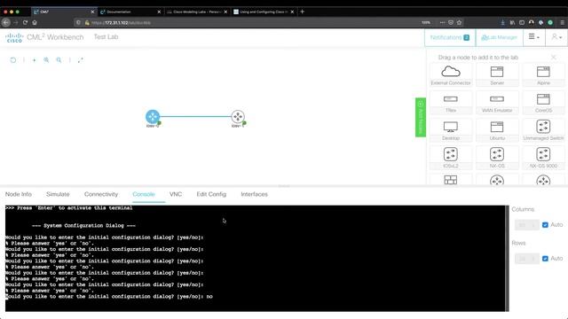Click the Columns number stepper field
This screenshot has height=319, width=568.
(x=527, y=225)
